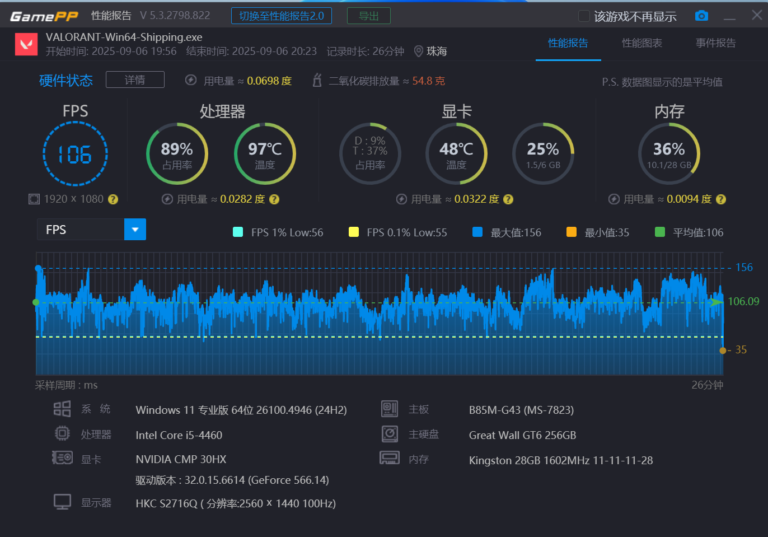This screenshot has width=768, height=537.
Task: Take a screenshot with the camera icon
Action: click(701, 16)
